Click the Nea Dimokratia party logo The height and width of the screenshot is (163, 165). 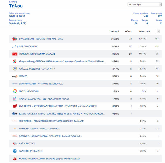click(15, 46)
